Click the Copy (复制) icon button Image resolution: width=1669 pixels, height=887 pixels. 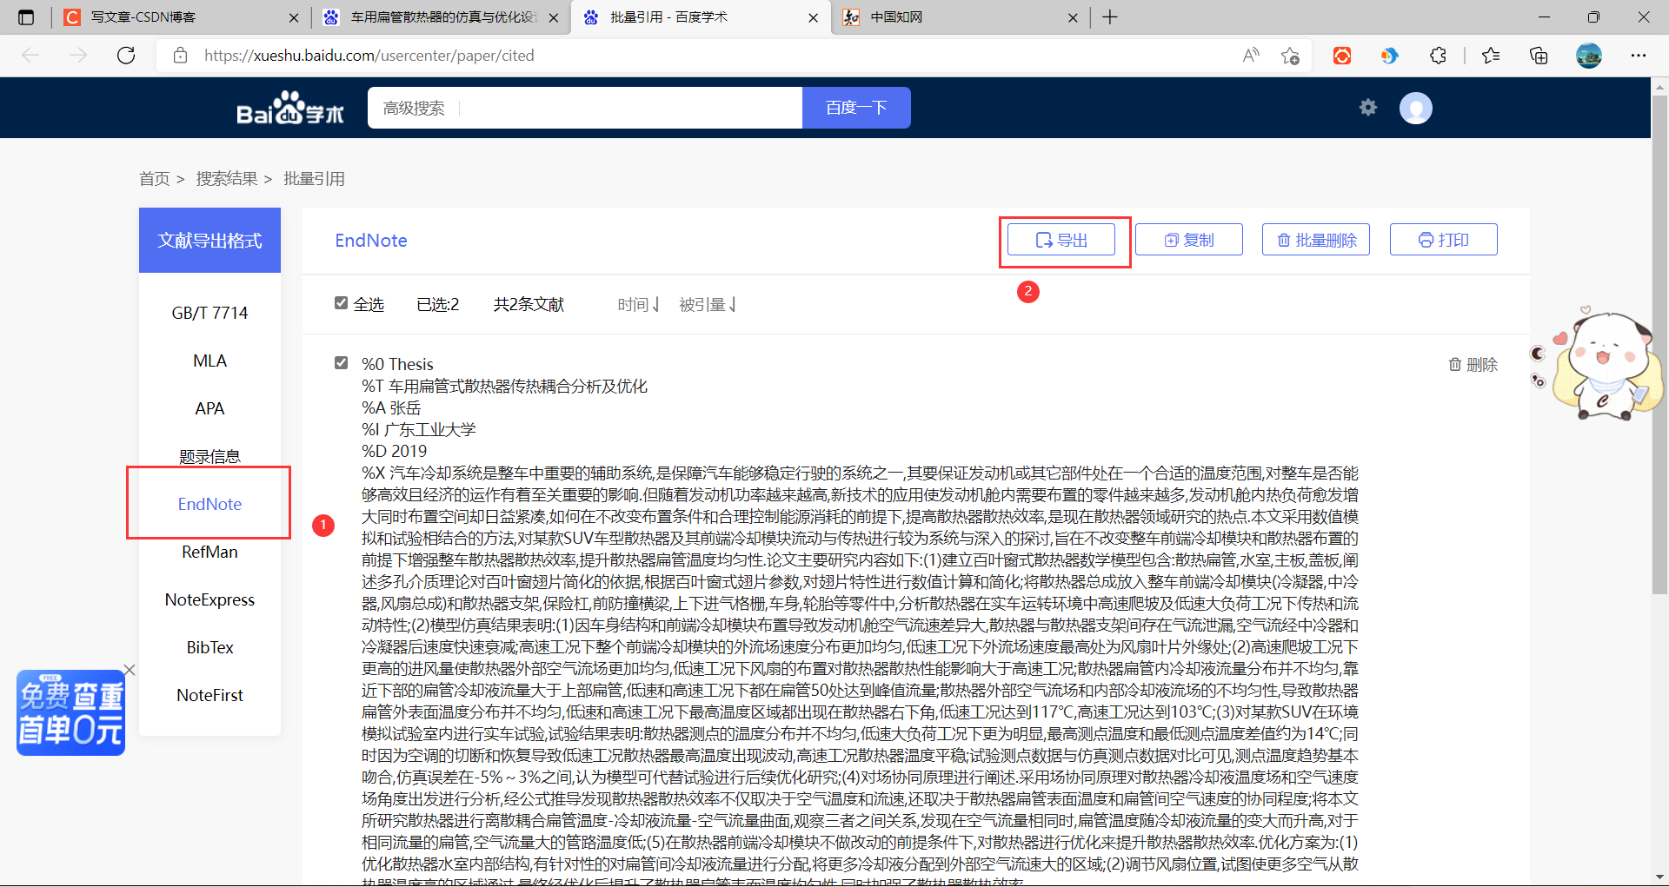point(1188,239)
